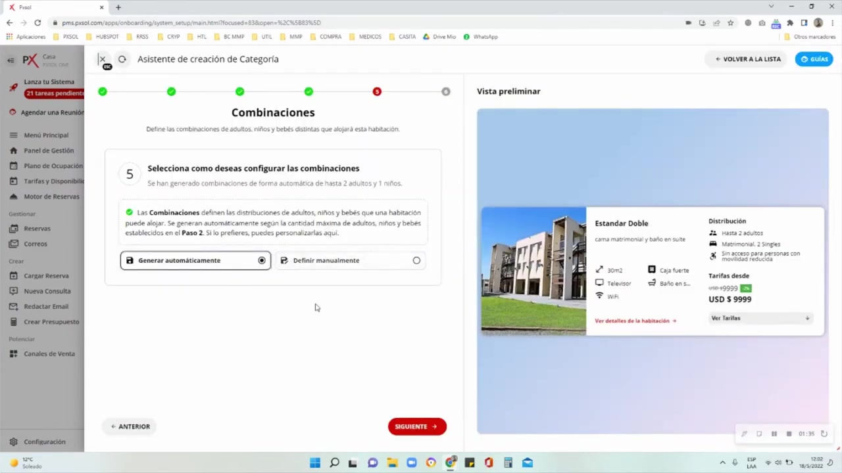Screen dimensions: 842x473
Task: Open Ver detalles de la habitación link
Action: pos(634,321)
